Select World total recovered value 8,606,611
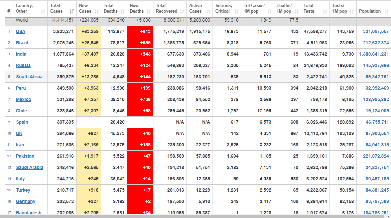This screenshot has height=218, width=391. pos(174,20)
